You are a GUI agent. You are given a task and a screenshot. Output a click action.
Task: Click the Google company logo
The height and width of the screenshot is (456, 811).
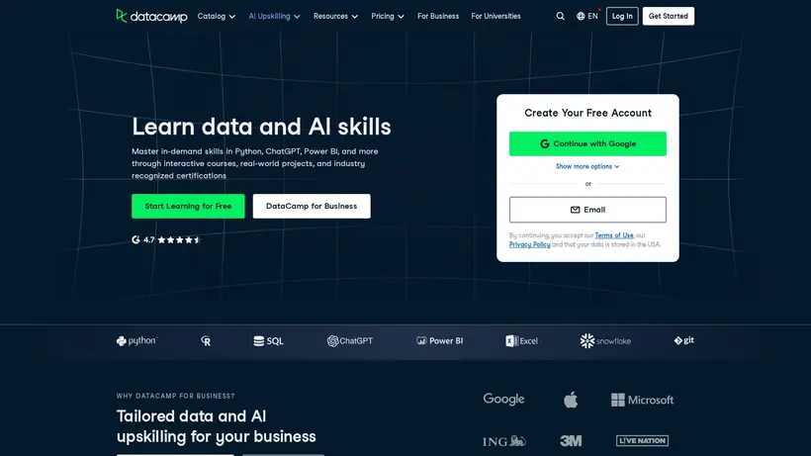click(x=503, y=400)
